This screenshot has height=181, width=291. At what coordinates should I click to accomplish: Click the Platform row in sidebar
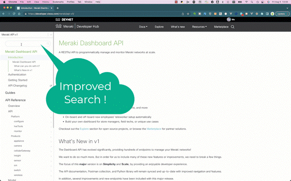[x=15, y=116]
